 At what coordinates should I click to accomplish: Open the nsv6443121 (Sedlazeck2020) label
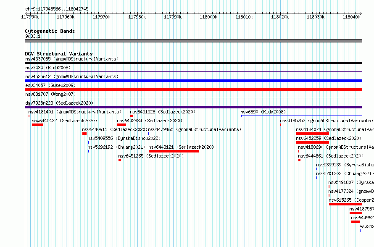[181, 147]
